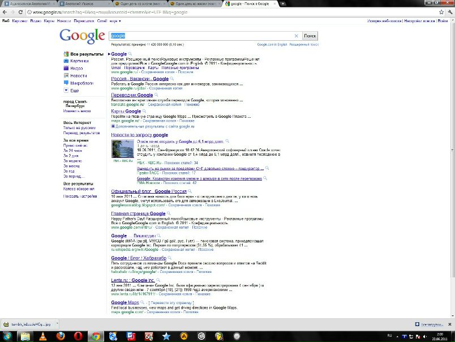The image size is (455, 342).
Task: Open the 'ещё' dropdown in top navigation
Action: tap(115, 21)
